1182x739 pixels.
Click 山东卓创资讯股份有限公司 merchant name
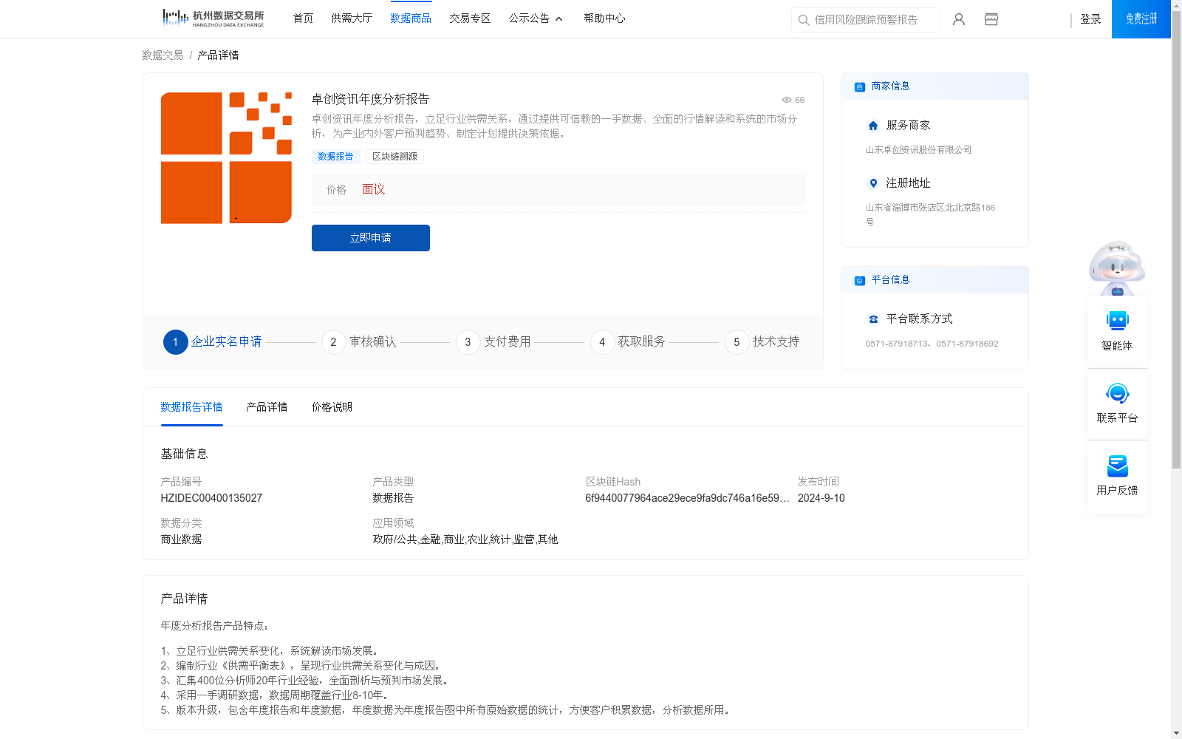coord(919,150)
